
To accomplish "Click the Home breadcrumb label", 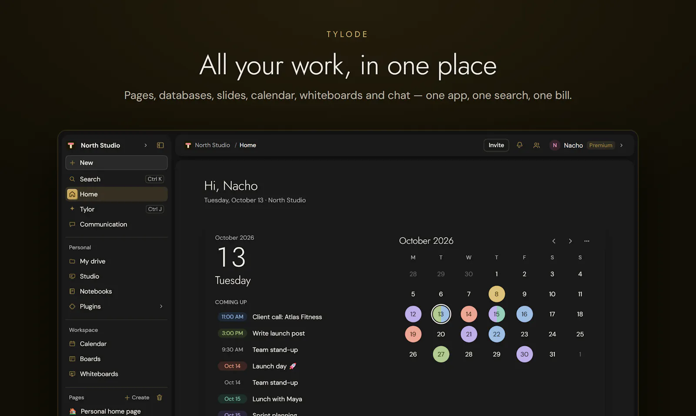I will click(x=248, y=145).
